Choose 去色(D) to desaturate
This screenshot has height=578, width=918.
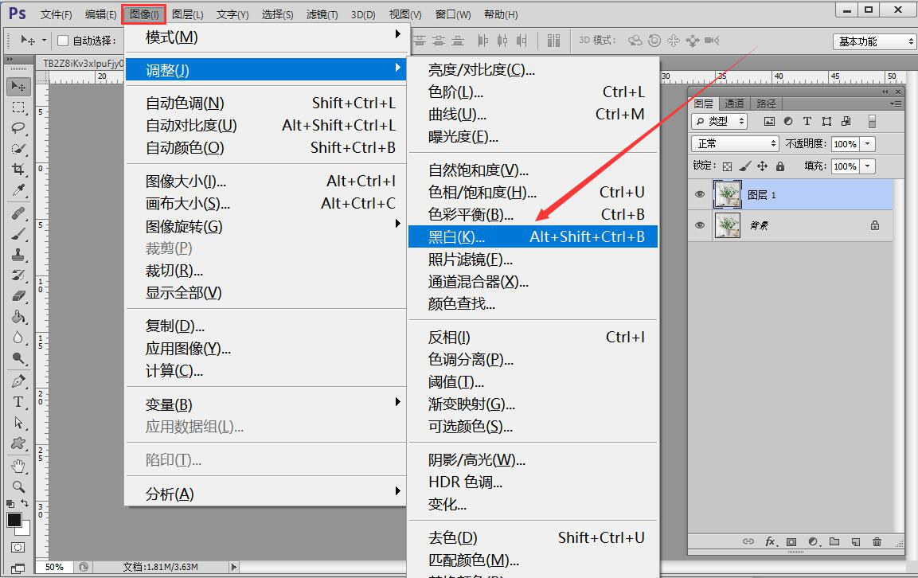(x=533, y=537)
